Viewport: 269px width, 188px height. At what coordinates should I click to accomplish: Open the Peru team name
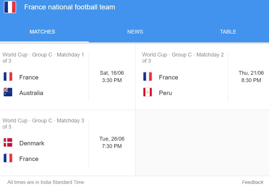(x=166, y=93)
